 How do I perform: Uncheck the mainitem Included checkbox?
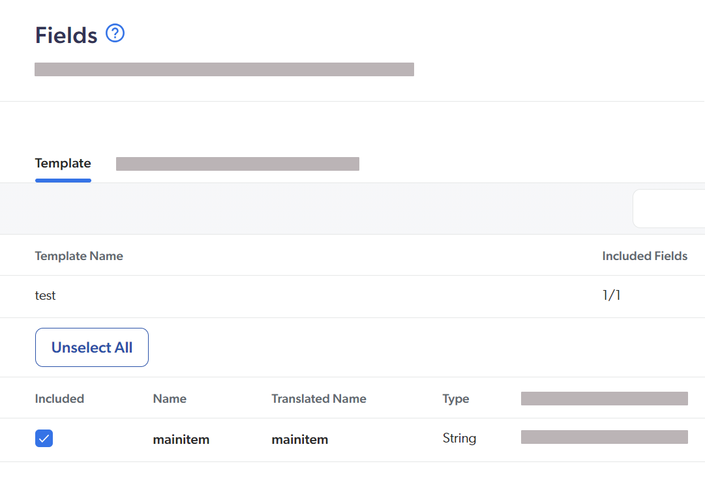pyautogui.click(x=44, y=438)
